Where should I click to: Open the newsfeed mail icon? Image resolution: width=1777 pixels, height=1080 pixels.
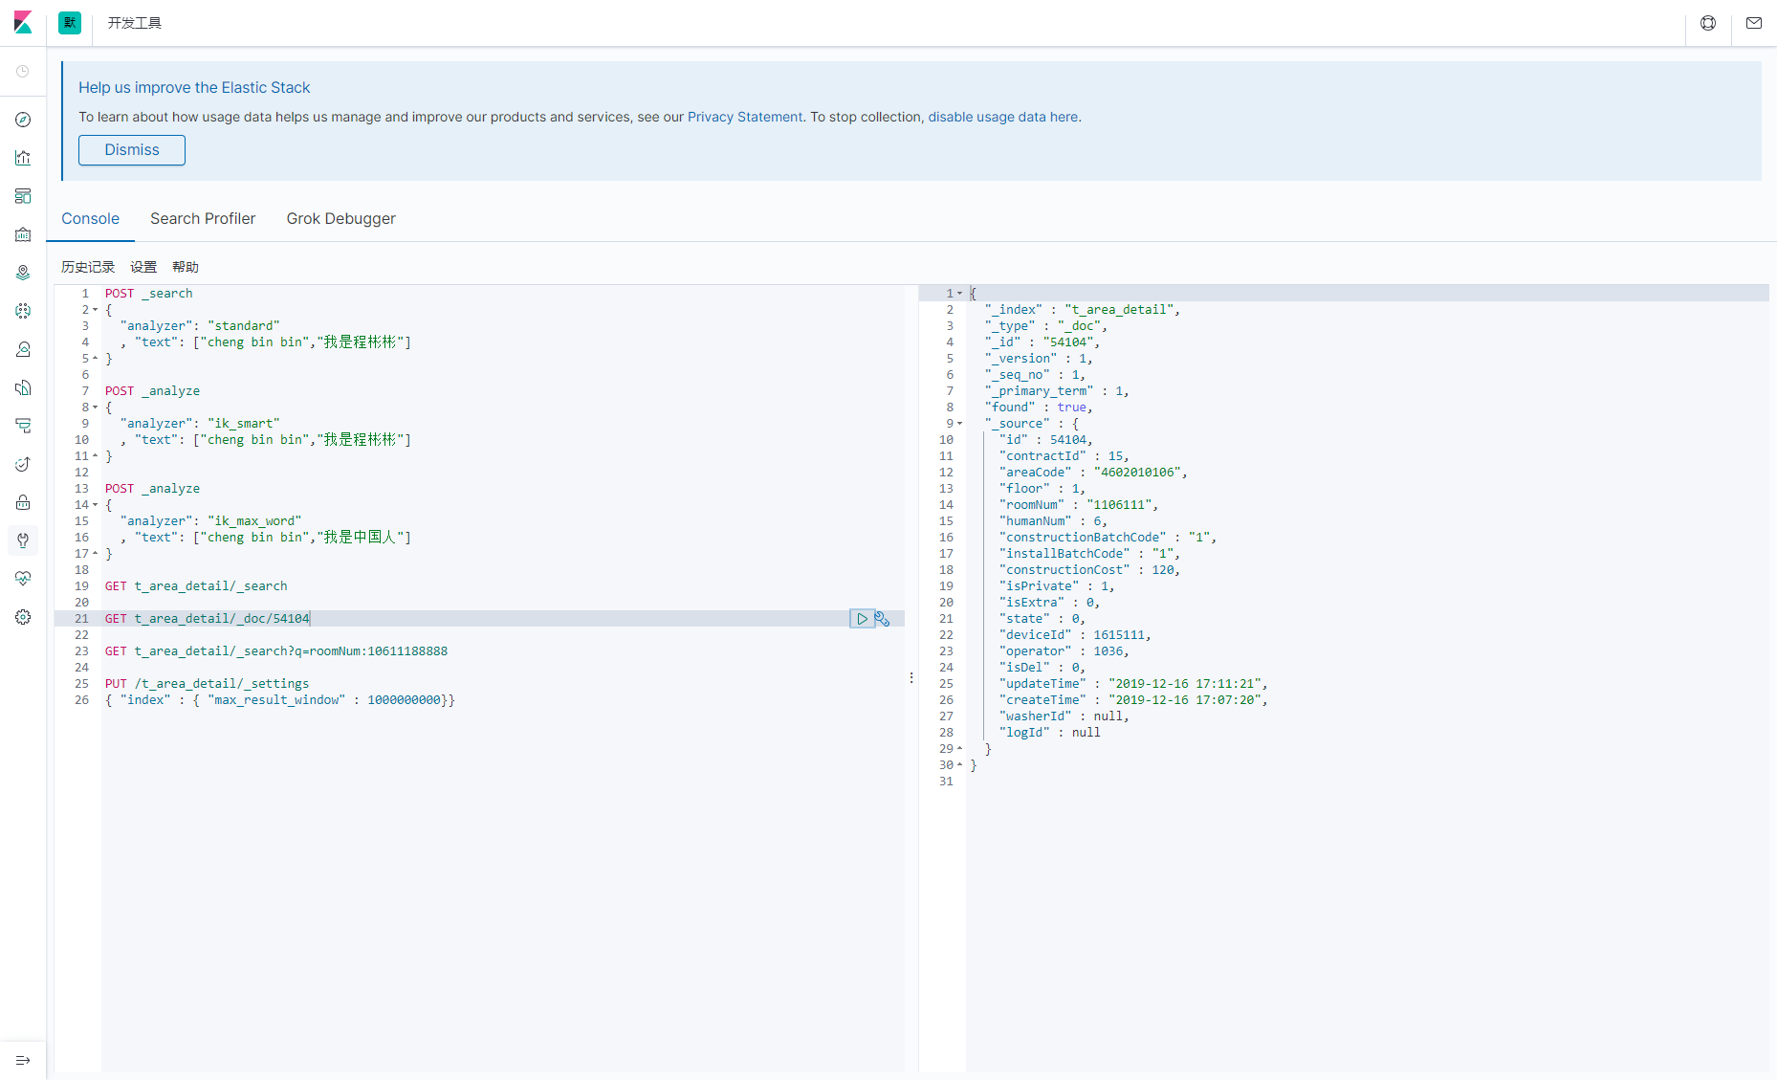coord(1754,23)
